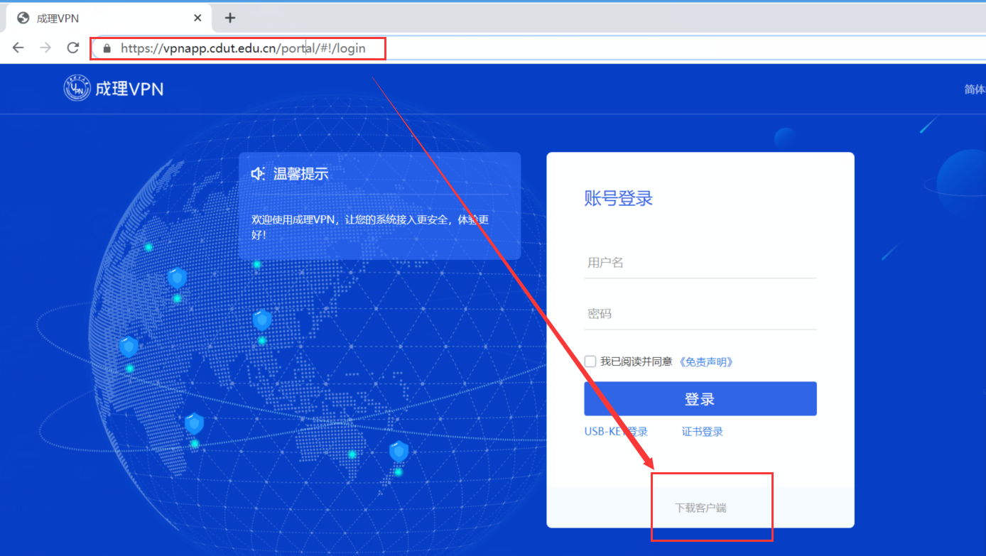986x556 pixels.
Task: Click the speaker icon beside 温馨提示
Action: click(258, 173)
